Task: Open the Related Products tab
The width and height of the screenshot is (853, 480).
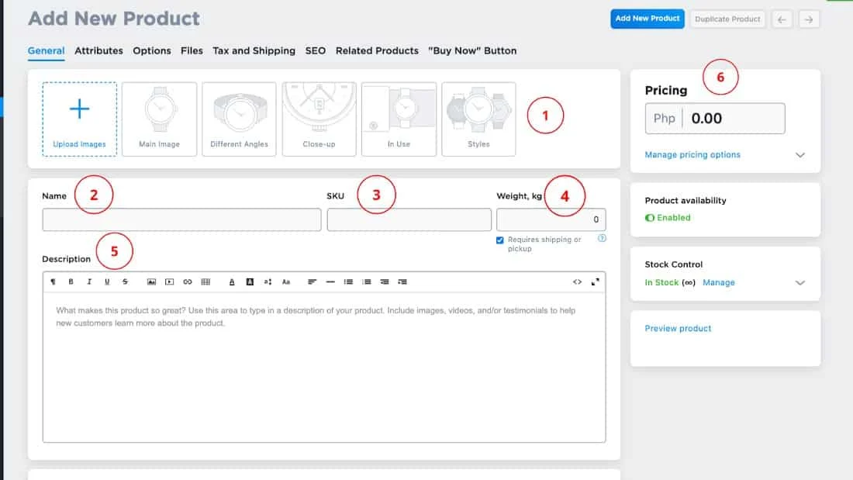Action: pyautogui.click(x=377, y=50)
